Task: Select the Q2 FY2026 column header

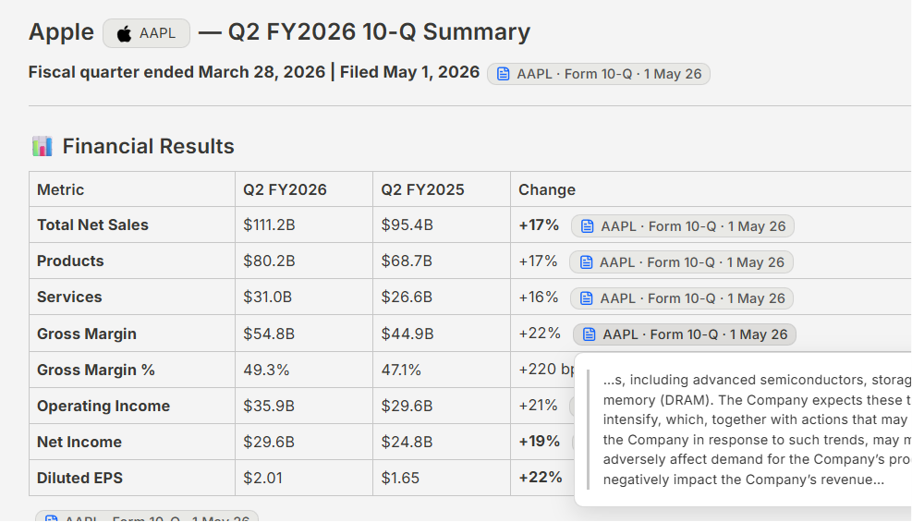Action: click(285, 189)
